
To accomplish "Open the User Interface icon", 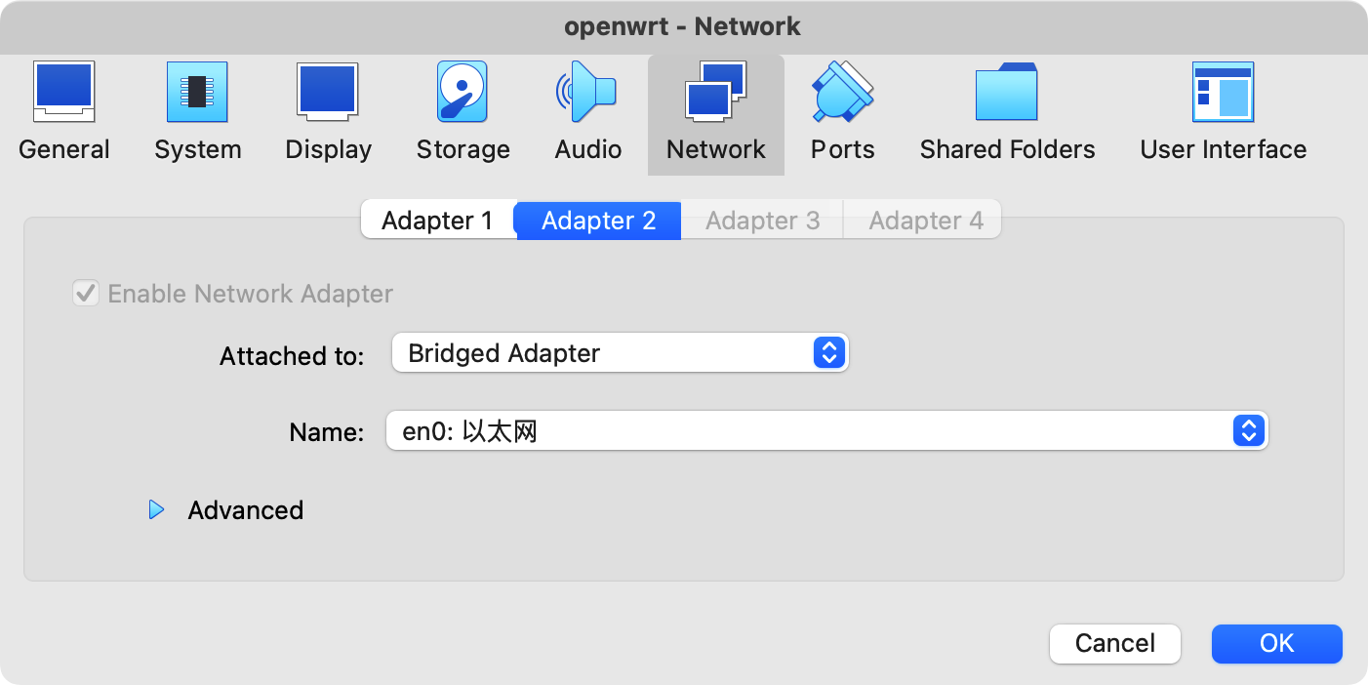I will click(1223, 93).
